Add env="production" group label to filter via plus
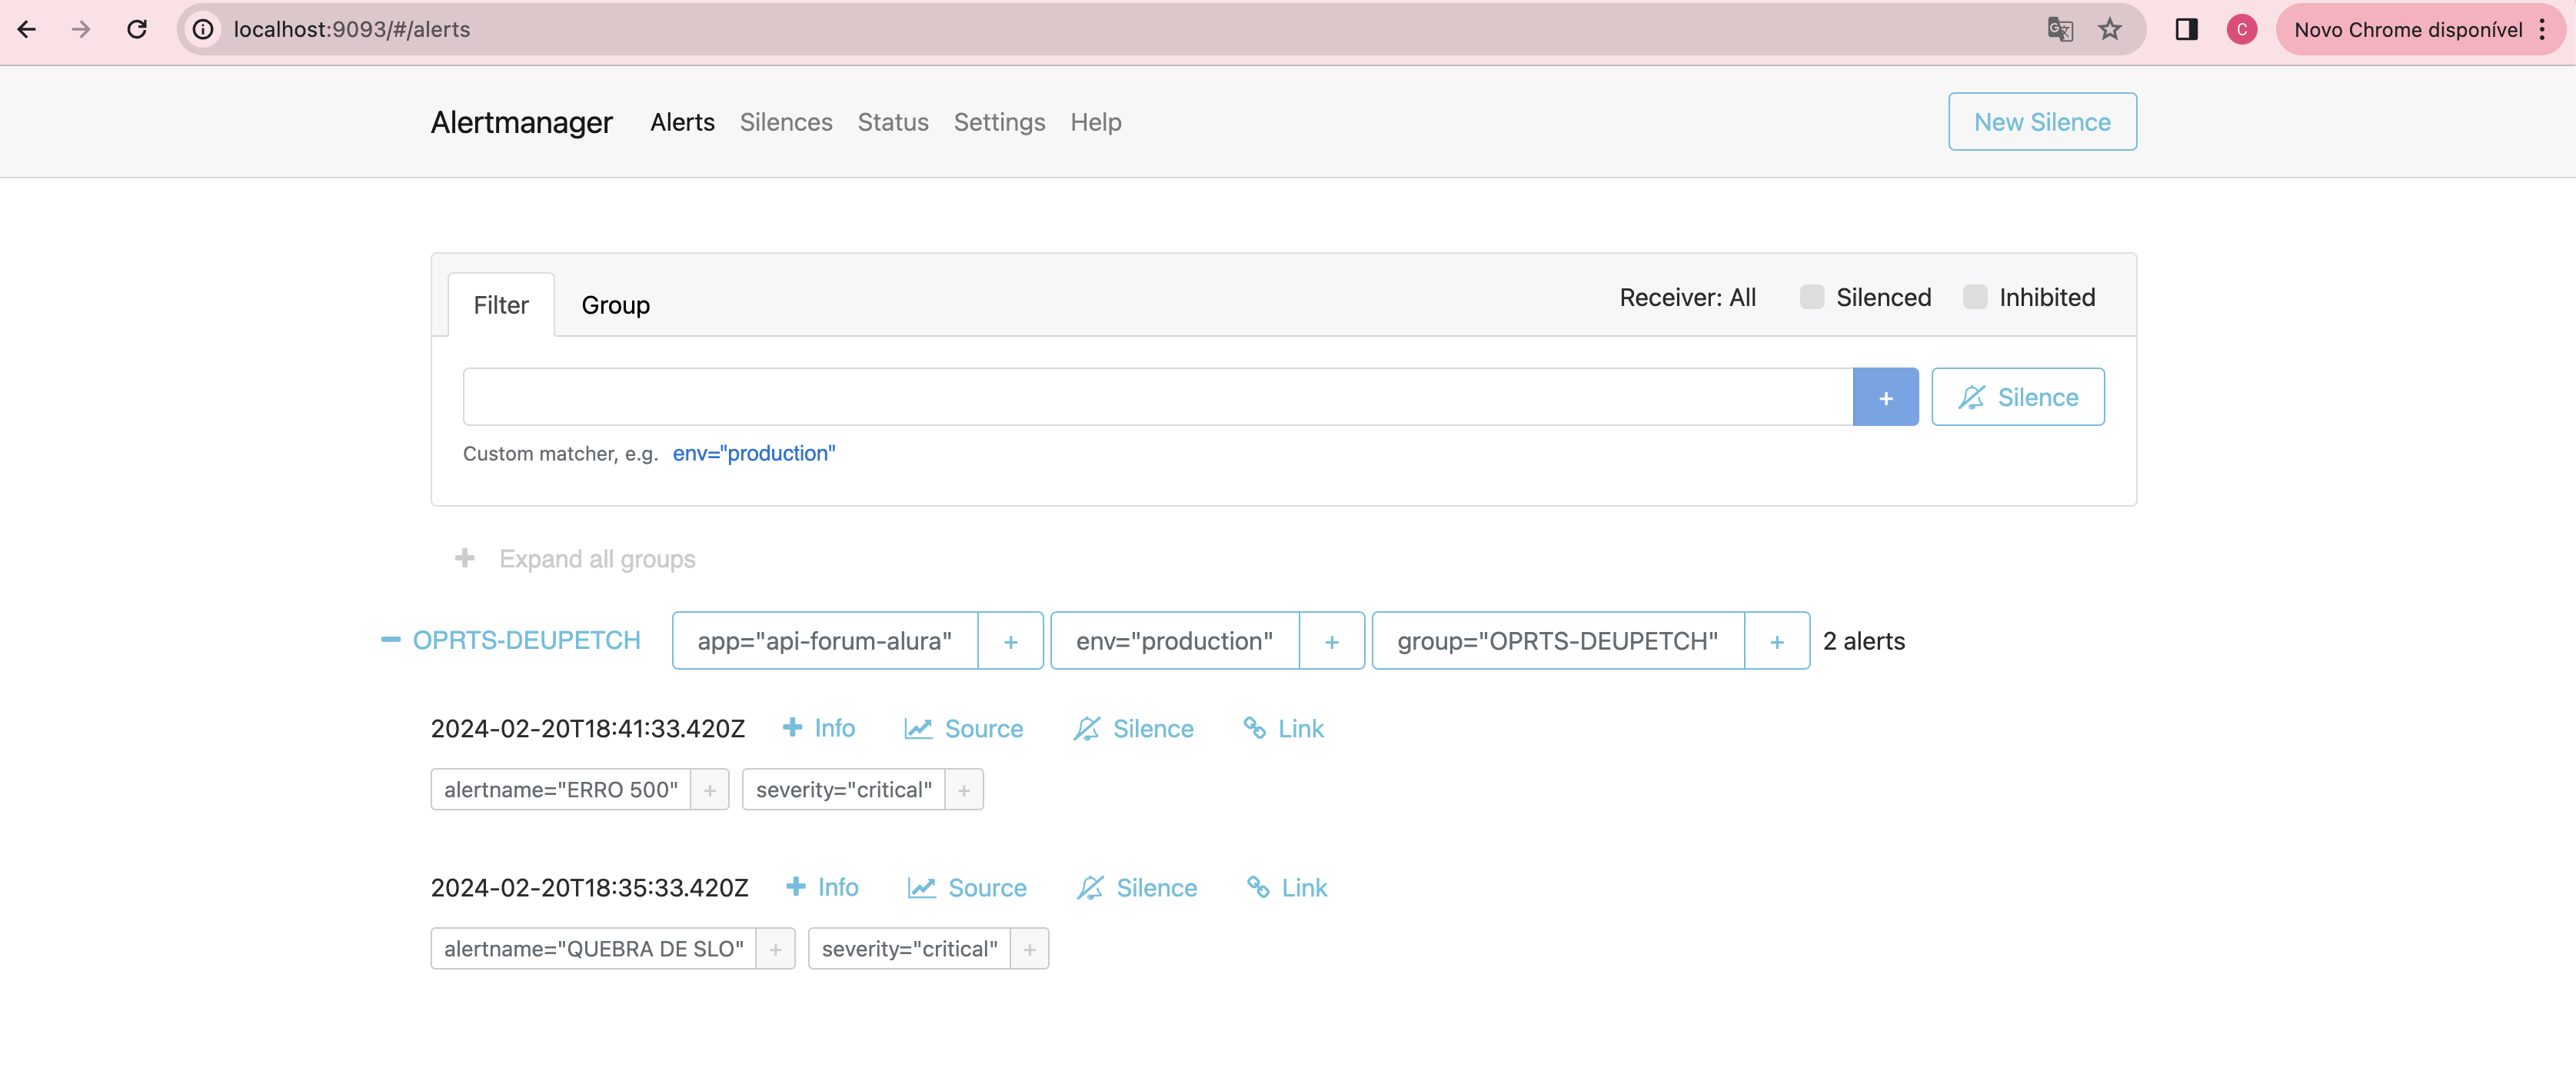Viewport: 2576px width, 1081px height. click(1331, 641)
